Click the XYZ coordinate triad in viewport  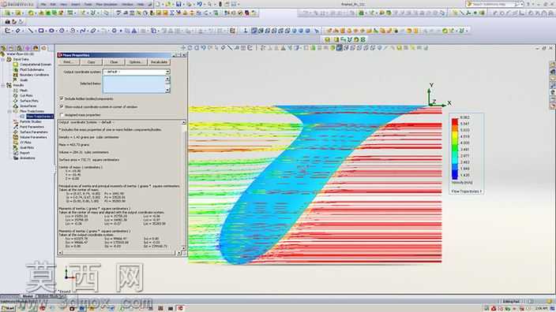tap(438, 95)
